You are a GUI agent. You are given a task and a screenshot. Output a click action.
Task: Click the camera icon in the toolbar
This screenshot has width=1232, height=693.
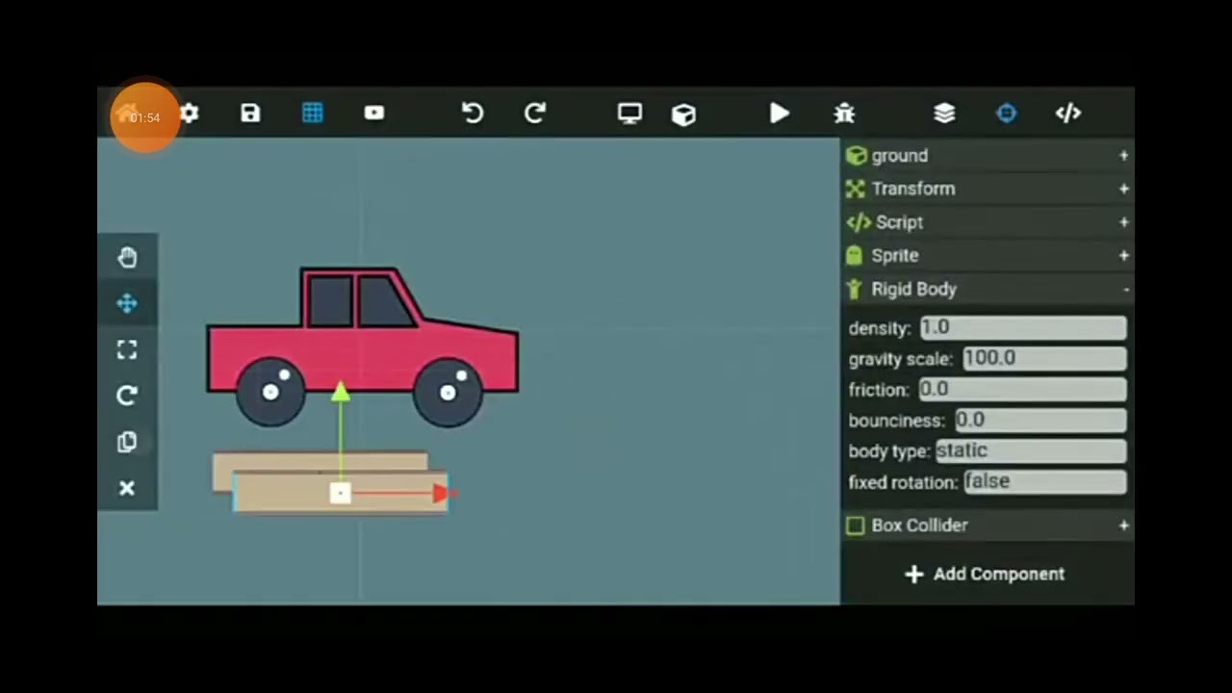[x=374, y=114]
